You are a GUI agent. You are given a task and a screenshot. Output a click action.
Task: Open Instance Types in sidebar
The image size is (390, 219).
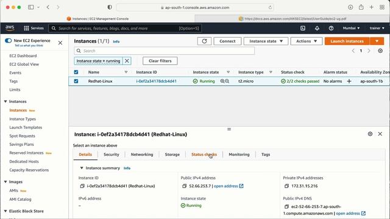click(x=23, y=119)
